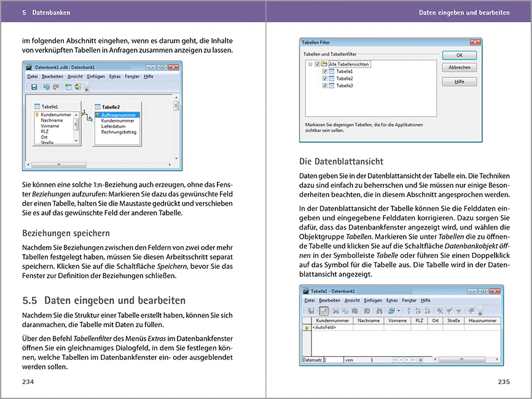Click Abbrechen in Tabellen Filter dialog
The image size is (532, 399).
click(x=459, y=68)
